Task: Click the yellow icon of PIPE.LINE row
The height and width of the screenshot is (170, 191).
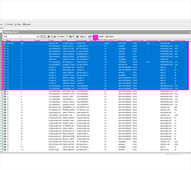Action: [x=5, y=43]
